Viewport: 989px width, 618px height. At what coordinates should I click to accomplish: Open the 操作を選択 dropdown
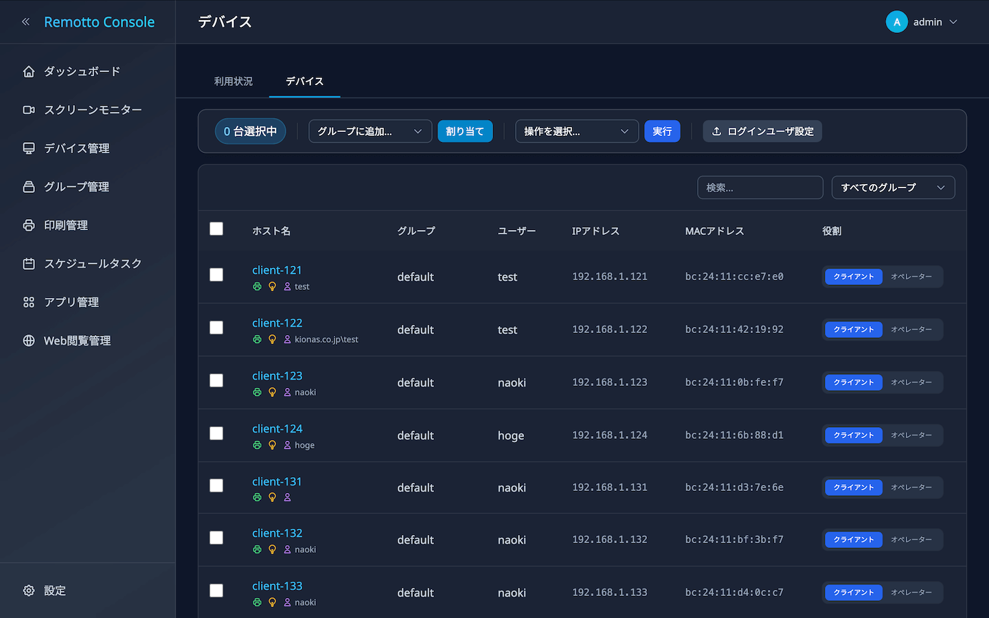[576, 131]
